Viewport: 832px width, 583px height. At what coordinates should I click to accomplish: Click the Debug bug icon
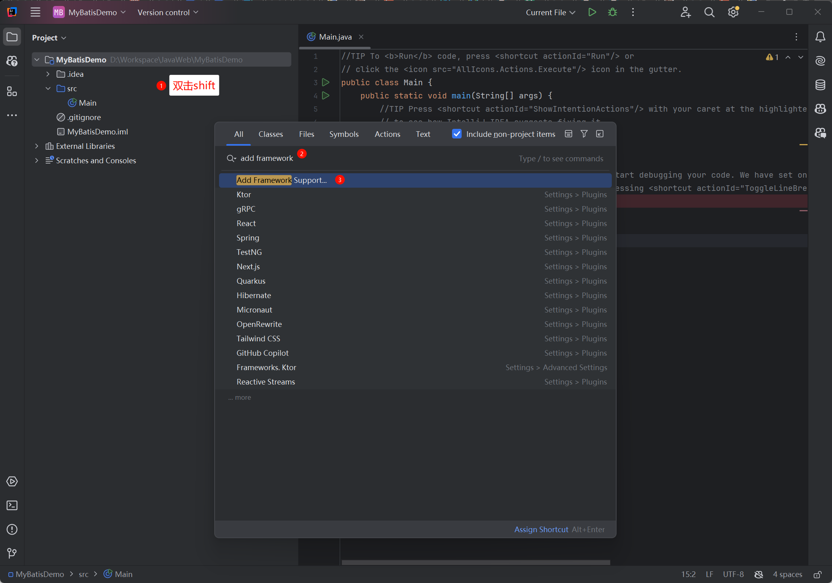[x=613, y=12]
